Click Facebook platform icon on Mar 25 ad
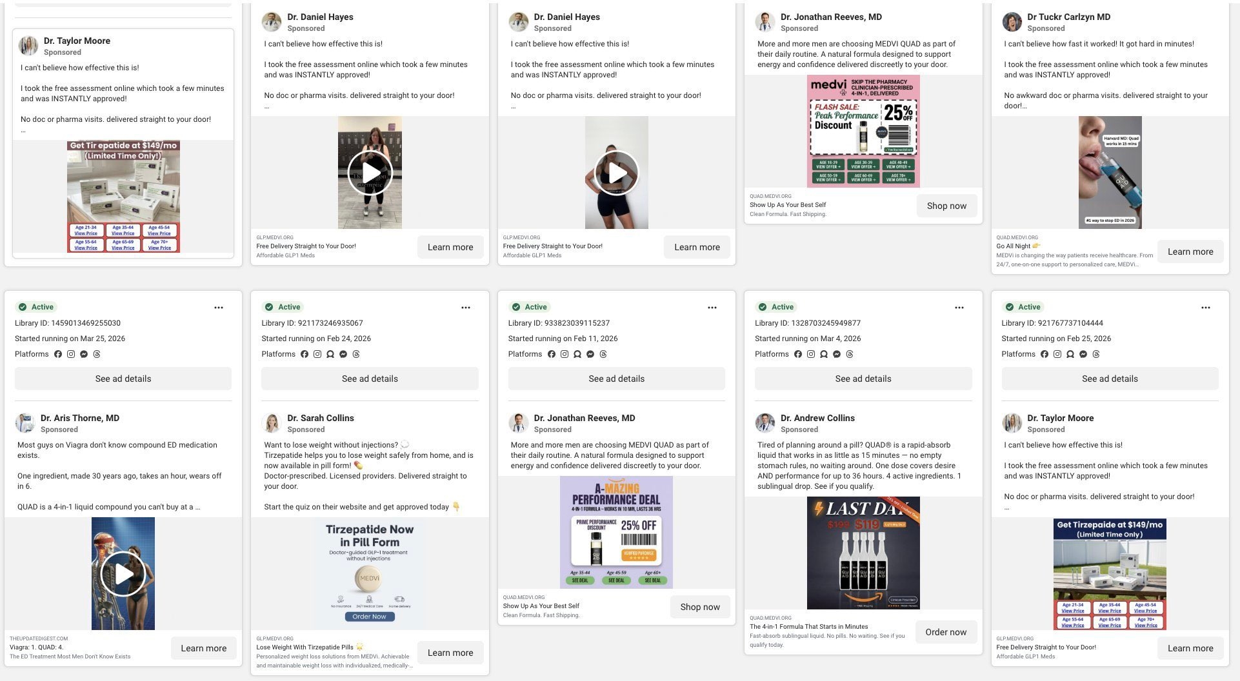 [x=58, y=354]
